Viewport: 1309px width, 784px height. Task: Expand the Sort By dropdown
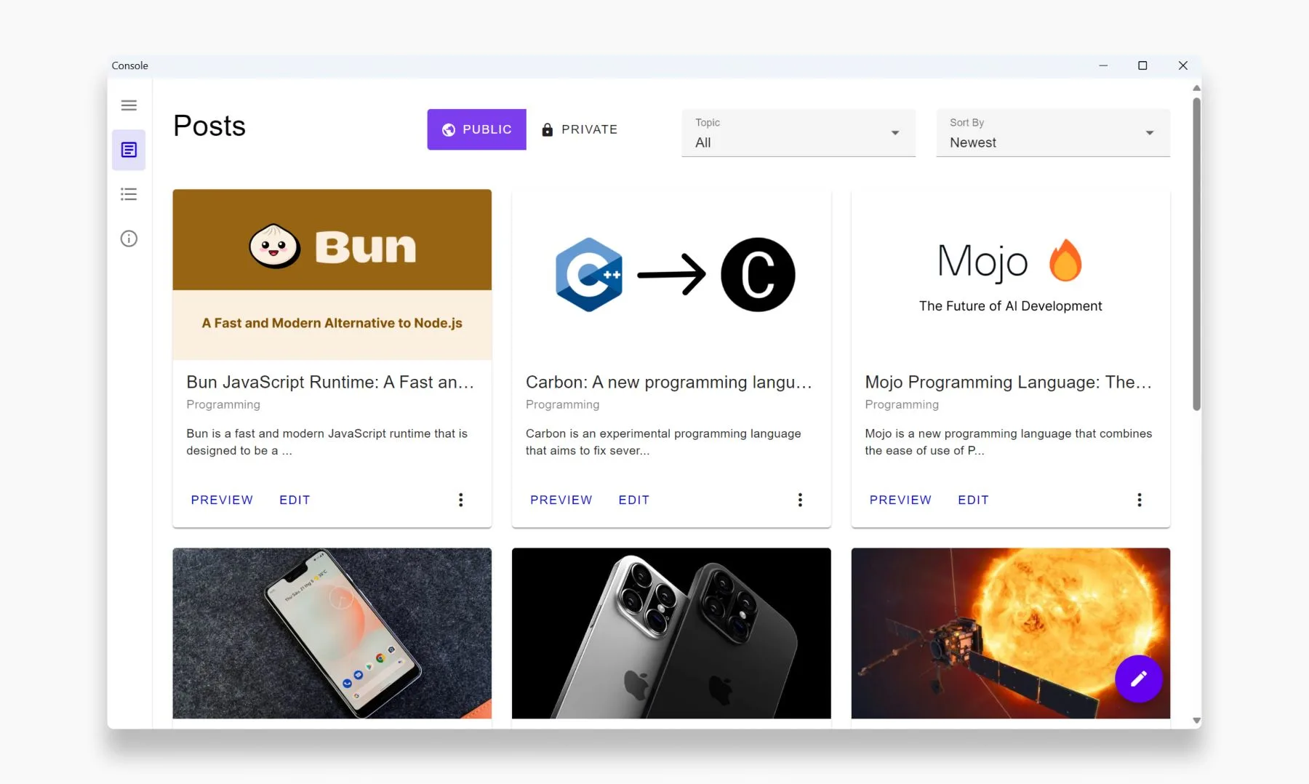[1053, 132]
